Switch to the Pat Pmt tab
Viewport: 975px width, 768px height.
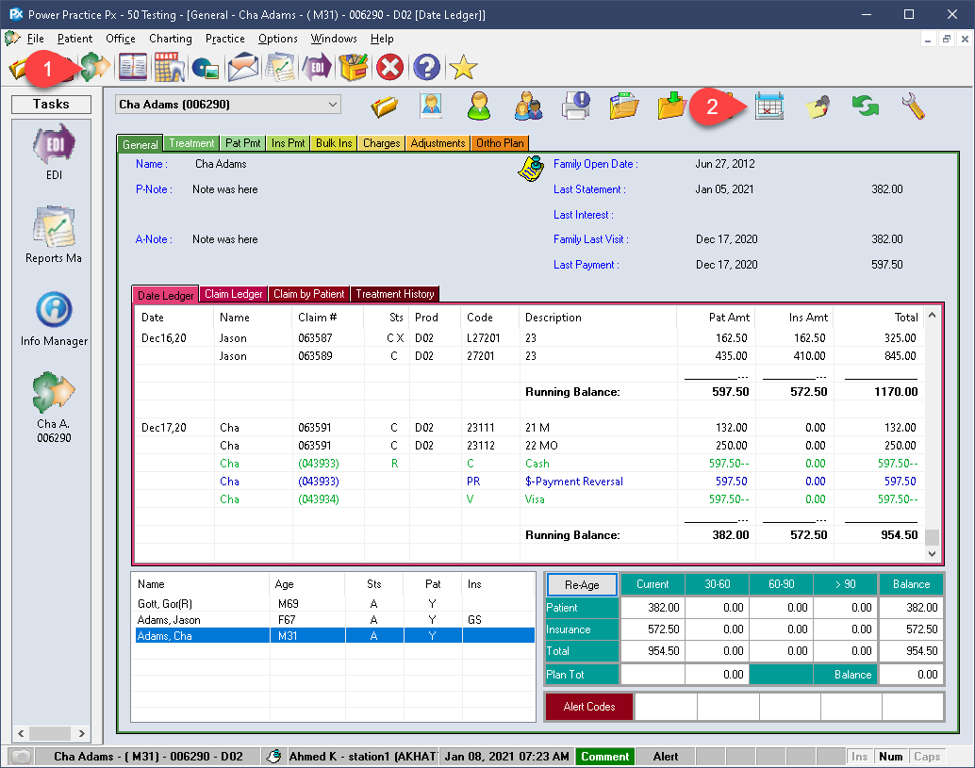tap(243, 143)
